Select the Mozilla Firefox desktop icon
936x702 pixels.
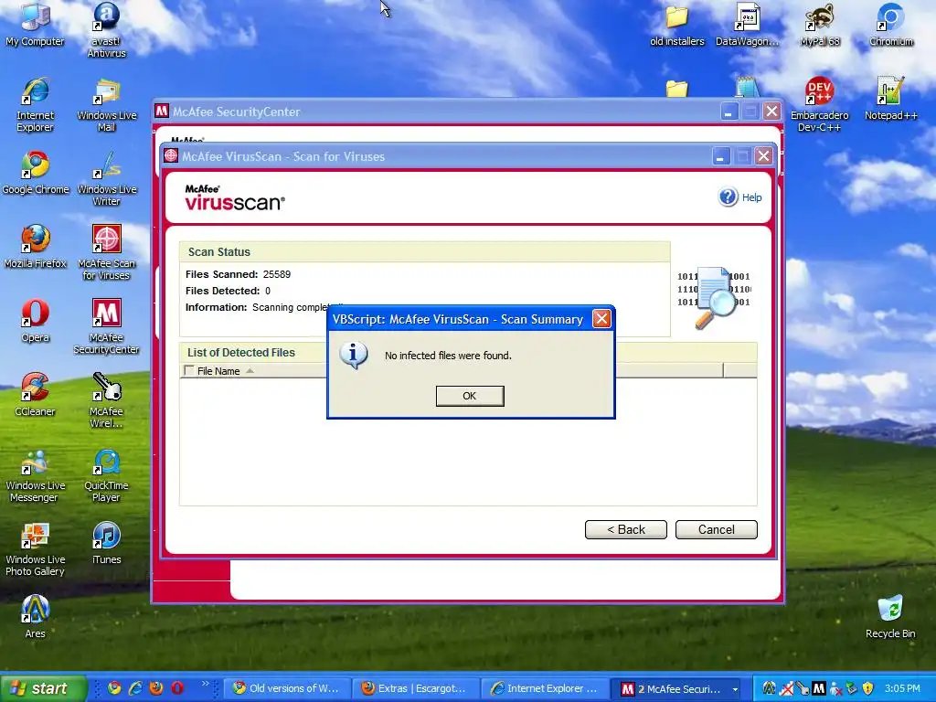point(36,247)
